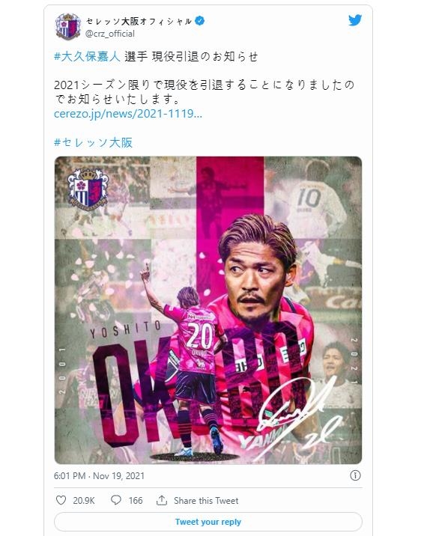Open the #大久保嘉人 hashtag
Screen dimensions: 424x536
(87, 56)
